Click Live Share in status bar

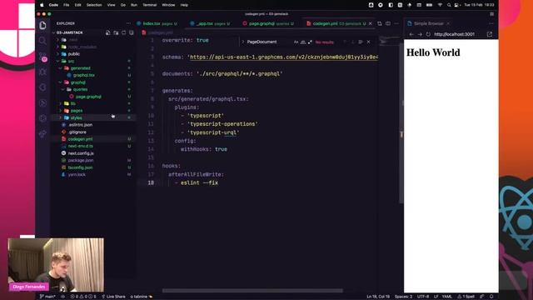(x=113, y=297)
